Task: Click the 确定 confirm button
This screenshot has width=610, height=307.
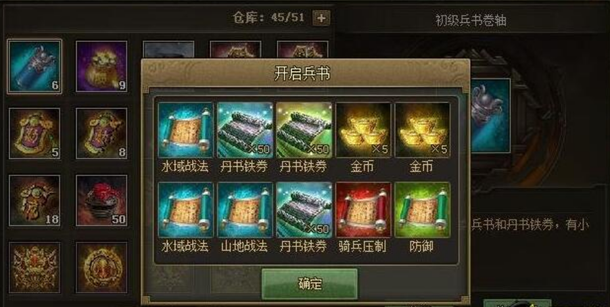Action: point(310,284)
